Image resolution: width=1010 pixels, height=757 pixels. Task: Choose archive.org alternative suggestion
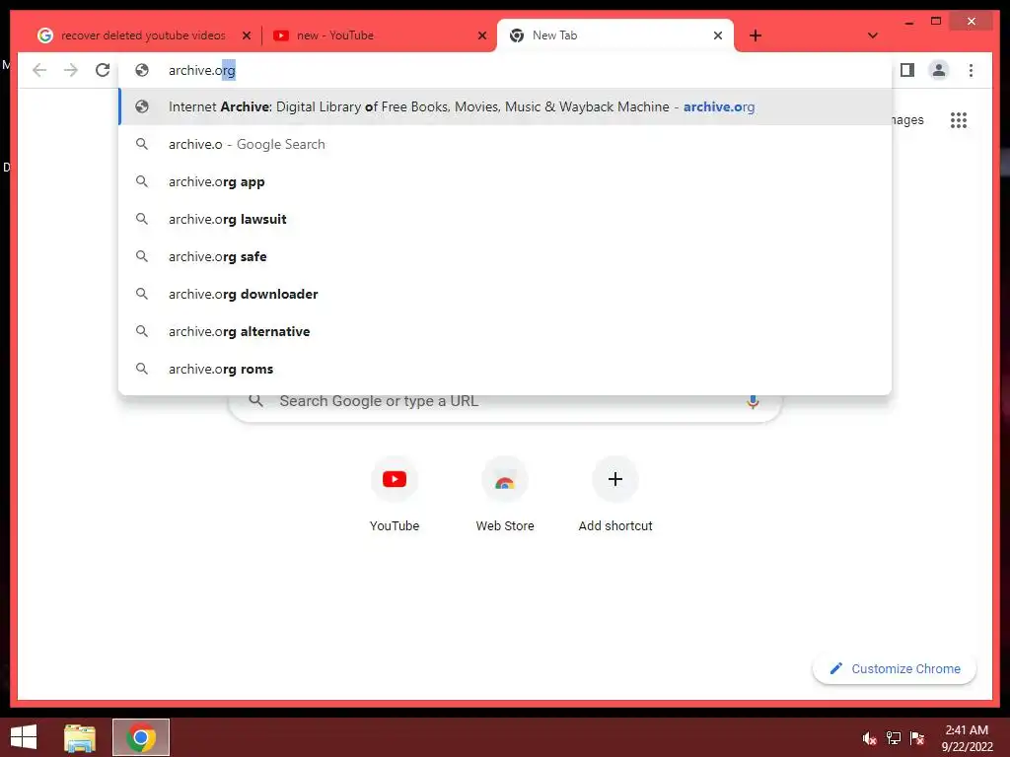click(x=505, y=331)
